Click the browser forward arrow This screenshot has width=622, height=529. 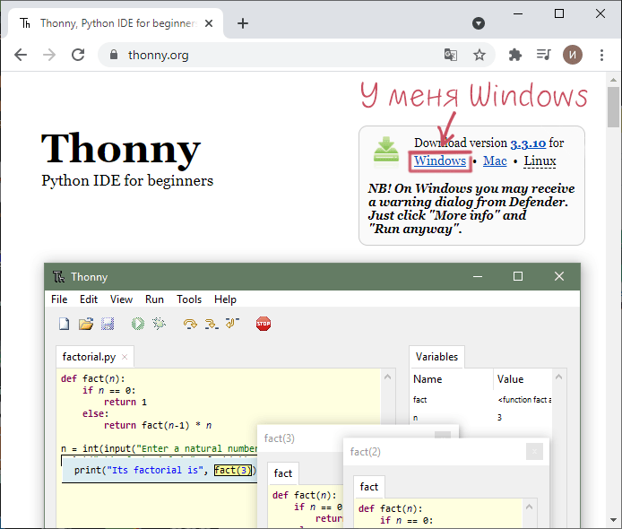click(49, 55)
